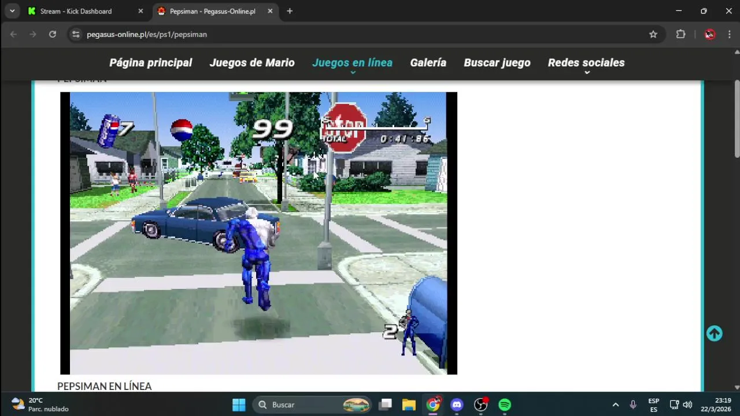This screenshot has height=416, width=740.
Task: Click the Pepsiman game emulator screen
Action: pos(258,233)
